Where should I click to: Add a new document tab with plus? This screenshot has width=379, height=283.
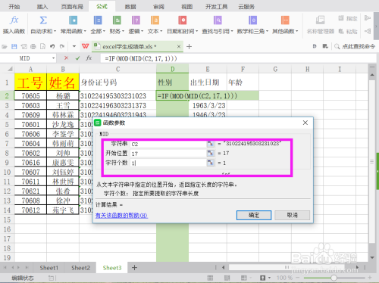click(189, 46)
